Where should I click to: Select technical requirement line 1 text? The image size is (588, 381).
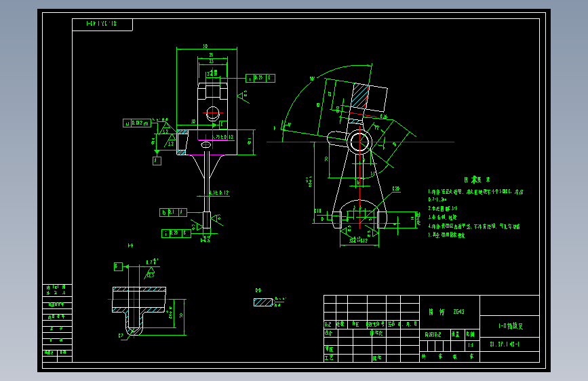[x=475, y=192]
